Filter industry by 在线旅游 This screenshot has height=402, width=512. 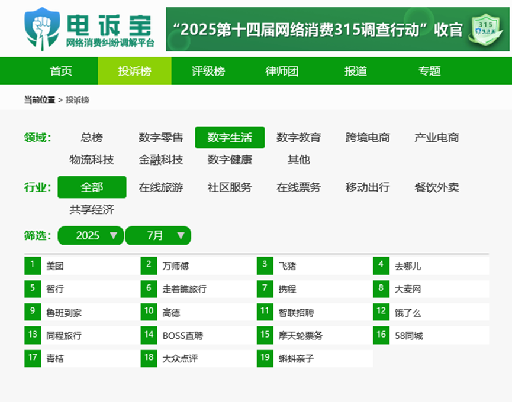click(x=160, y=187)
